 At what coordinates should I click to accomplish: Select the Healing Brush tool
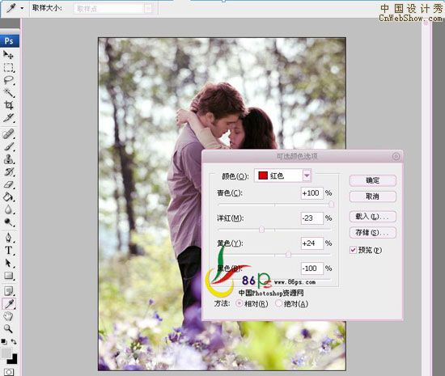(8, 133)
